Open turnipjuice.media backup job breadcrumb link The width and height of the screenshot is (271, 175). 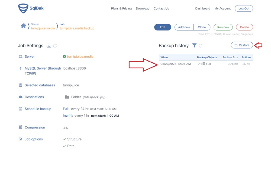pyautogui.click(x=77, y=28)
